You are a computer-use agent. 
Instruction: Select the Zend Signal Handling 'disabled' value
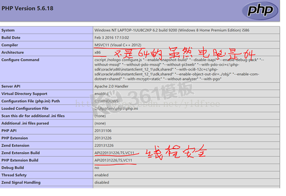click(x=102, y=183)
